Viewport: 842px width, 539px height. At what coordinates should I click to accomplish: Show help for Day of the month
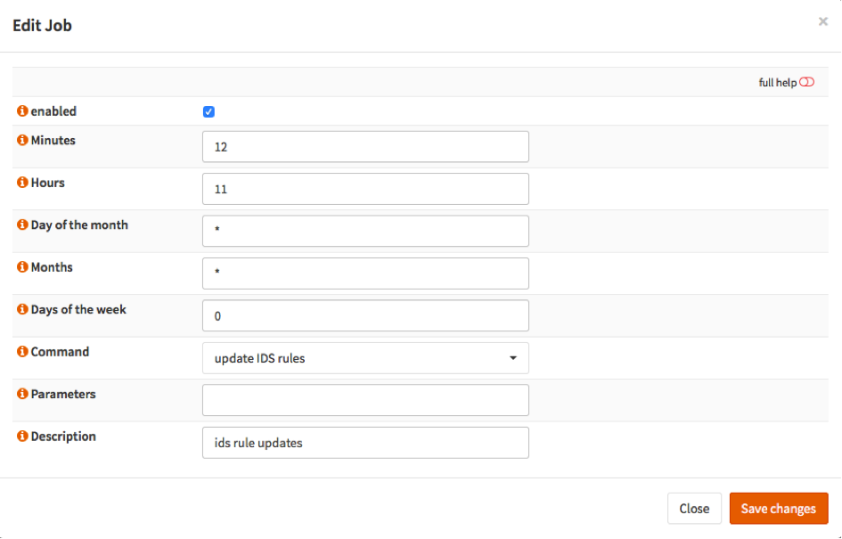[x=23, y=225]
